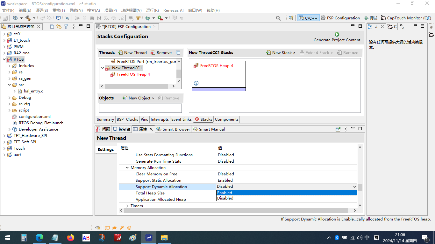Click the green Run launch icon
435x244 pixels.
[160, 18]
